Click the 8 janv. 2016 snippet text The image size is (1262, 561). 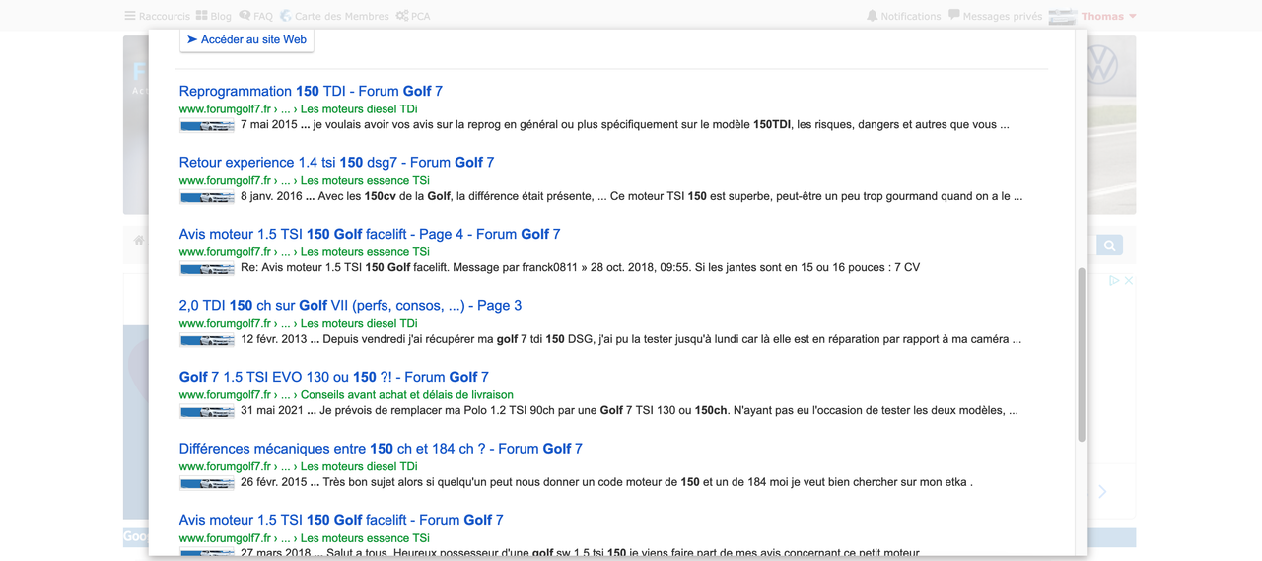click(x=631, y=196)
